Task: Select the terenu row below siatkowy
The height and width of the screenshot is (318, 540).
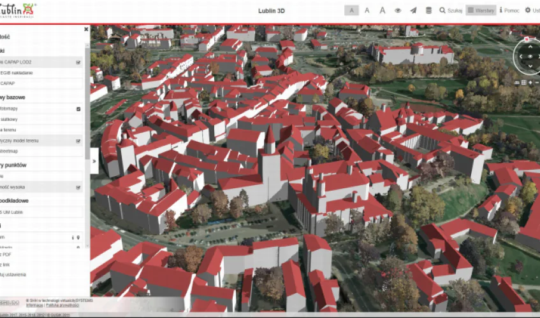Action: tap(41, 130)
